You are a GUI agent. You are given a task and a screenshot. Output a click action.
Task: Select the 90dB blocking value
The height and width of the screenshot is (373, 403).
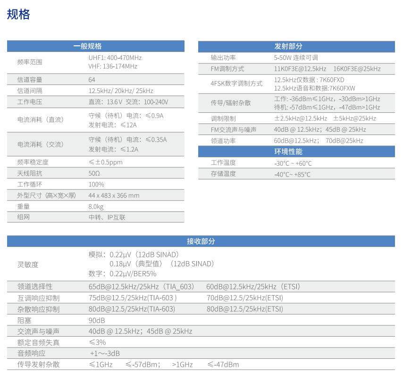pos(97,320)
